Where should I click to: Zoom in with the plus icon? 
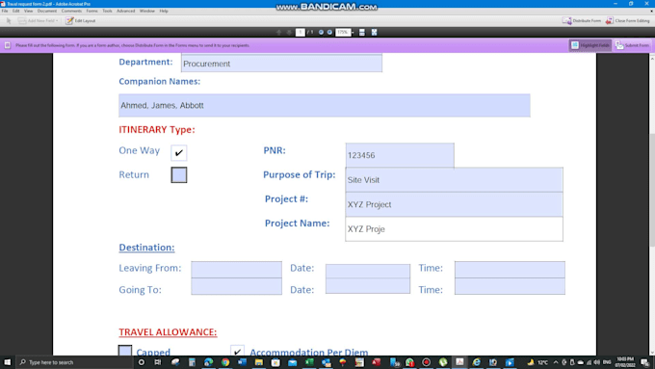point(329,32)
